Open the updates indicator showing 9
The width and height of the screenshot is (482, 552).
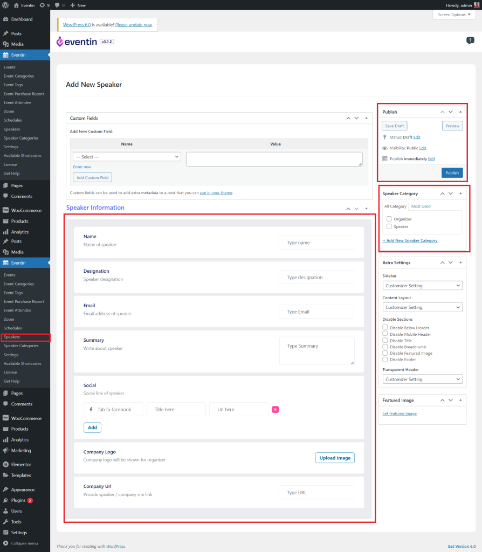click(x=44, y=5)
